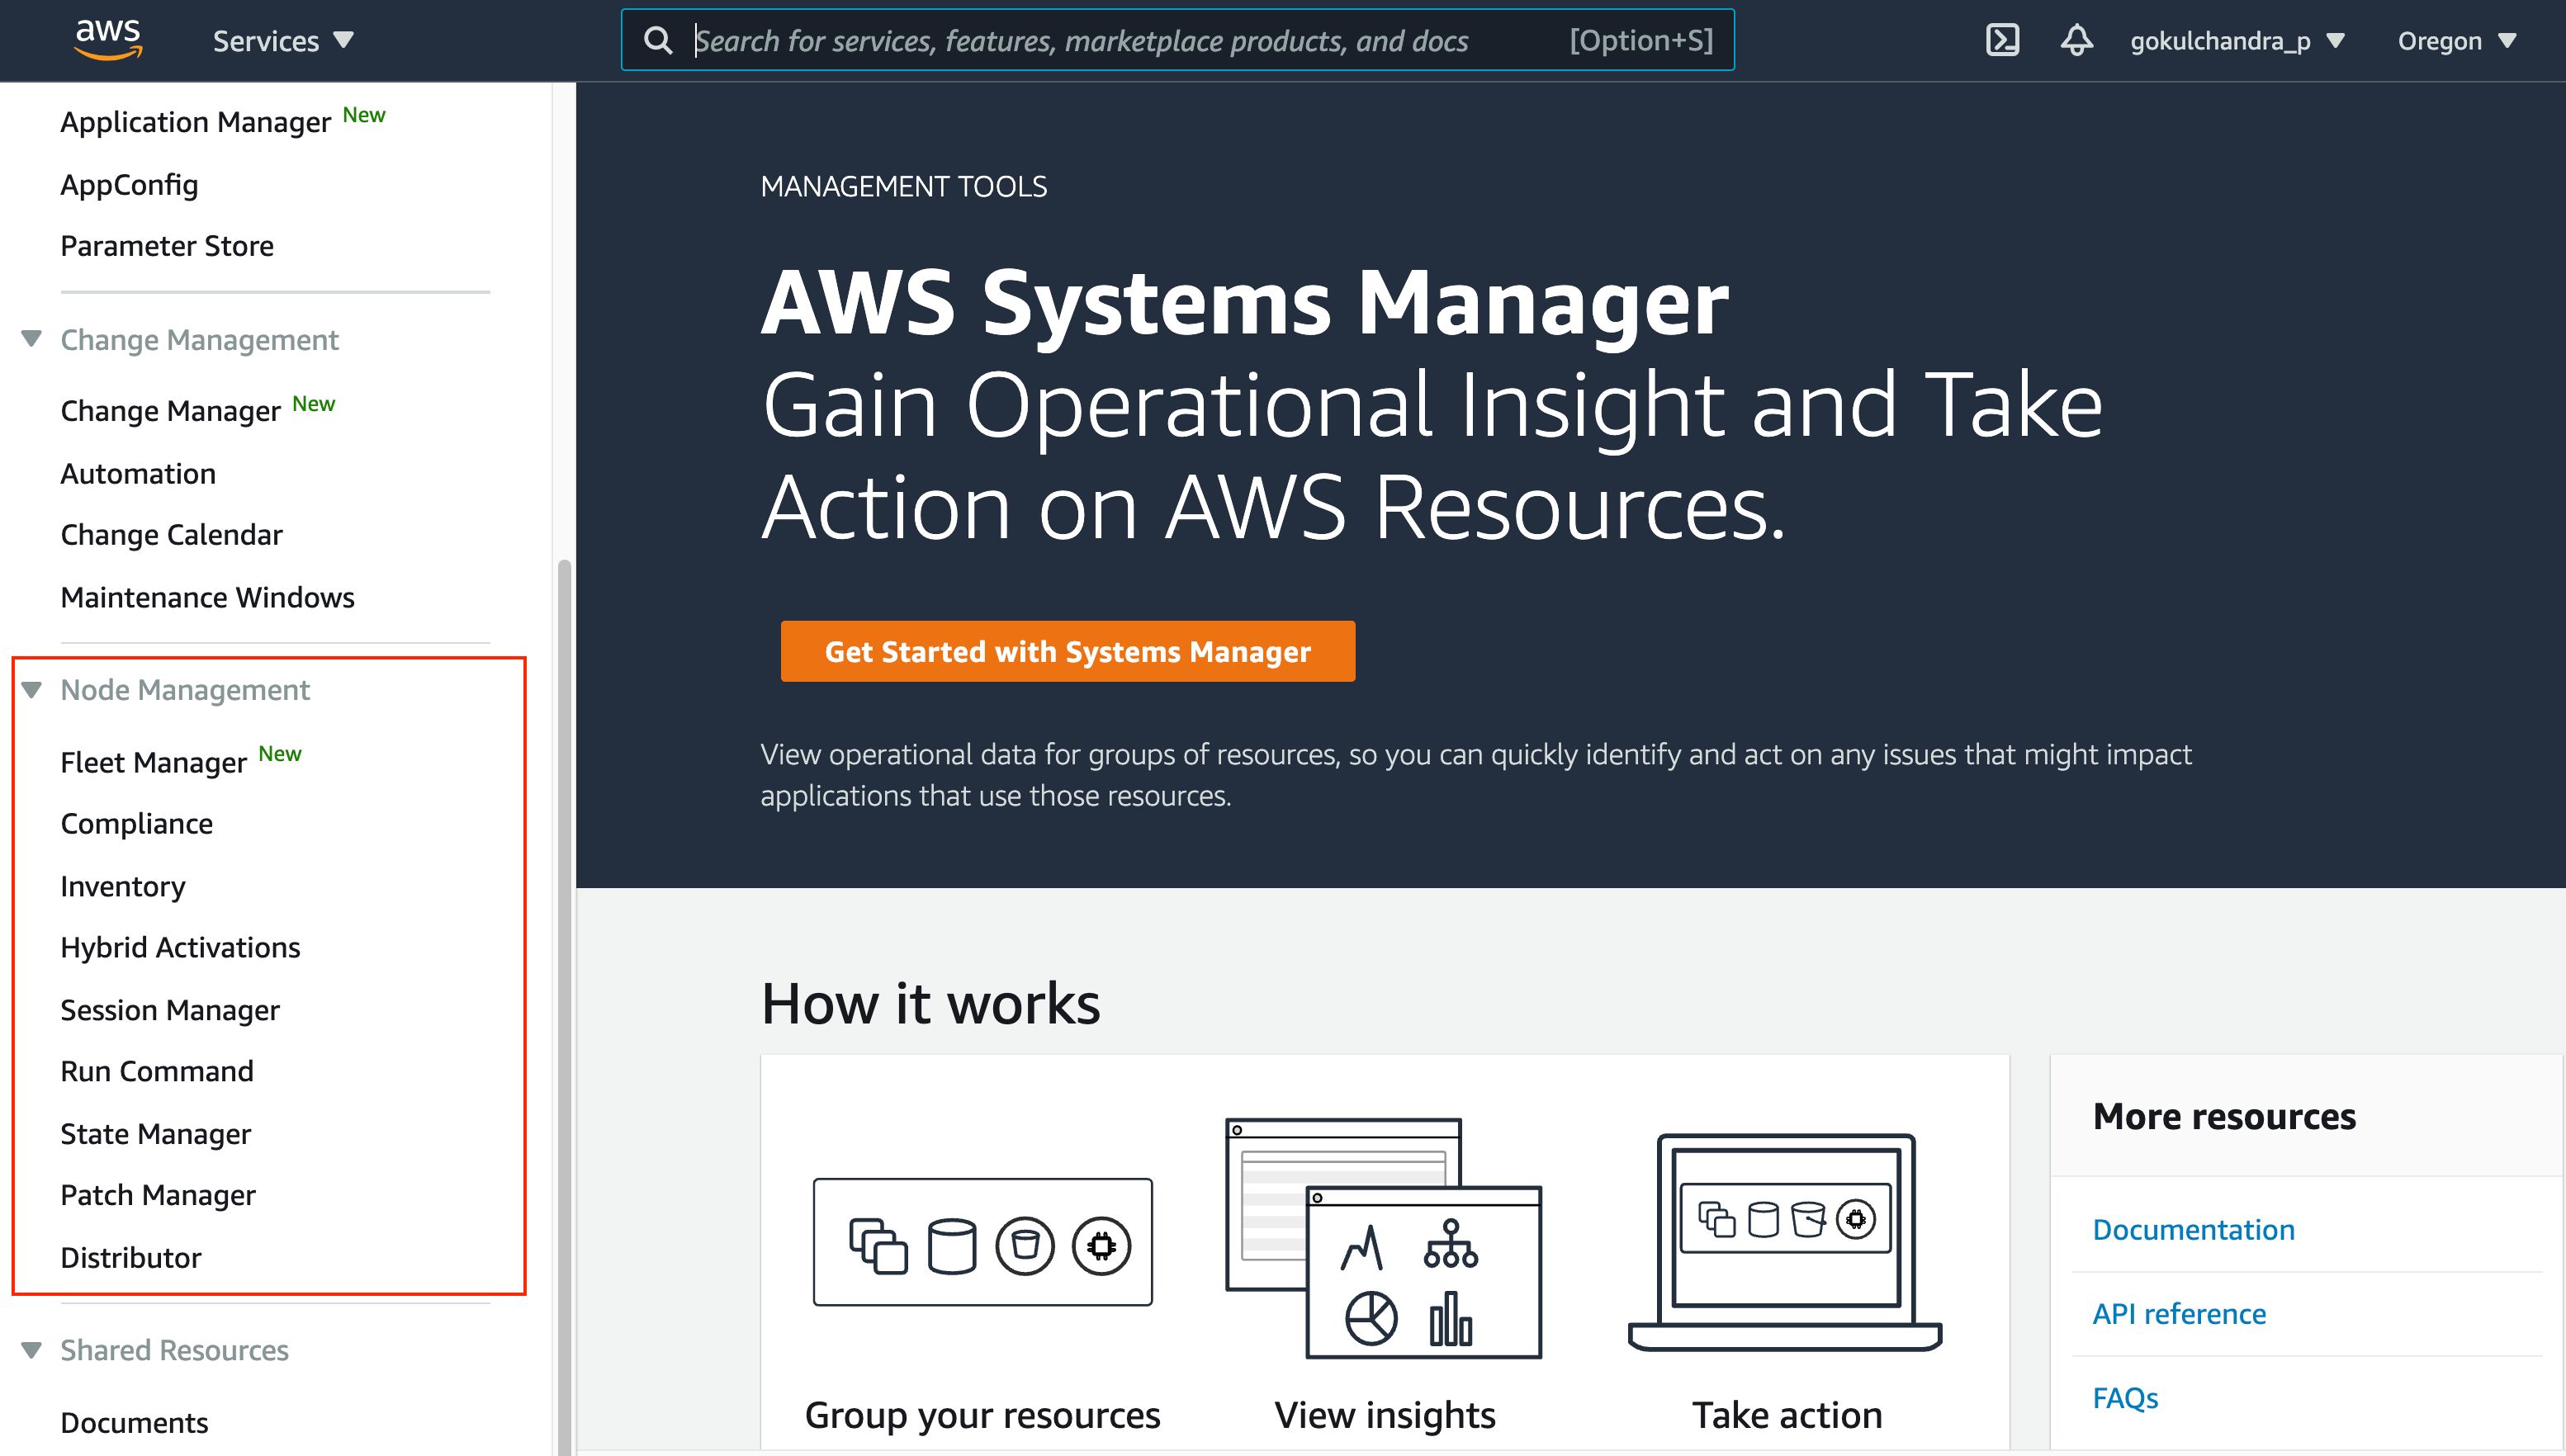Viewport: 2566px width, 1456px height.
Task: Open Fleet Manager in sidebar
Action: 153,762
